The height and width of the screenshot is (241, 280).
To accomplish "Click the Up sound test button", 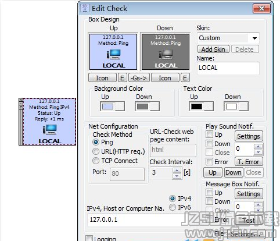I will tap(213, 172).
